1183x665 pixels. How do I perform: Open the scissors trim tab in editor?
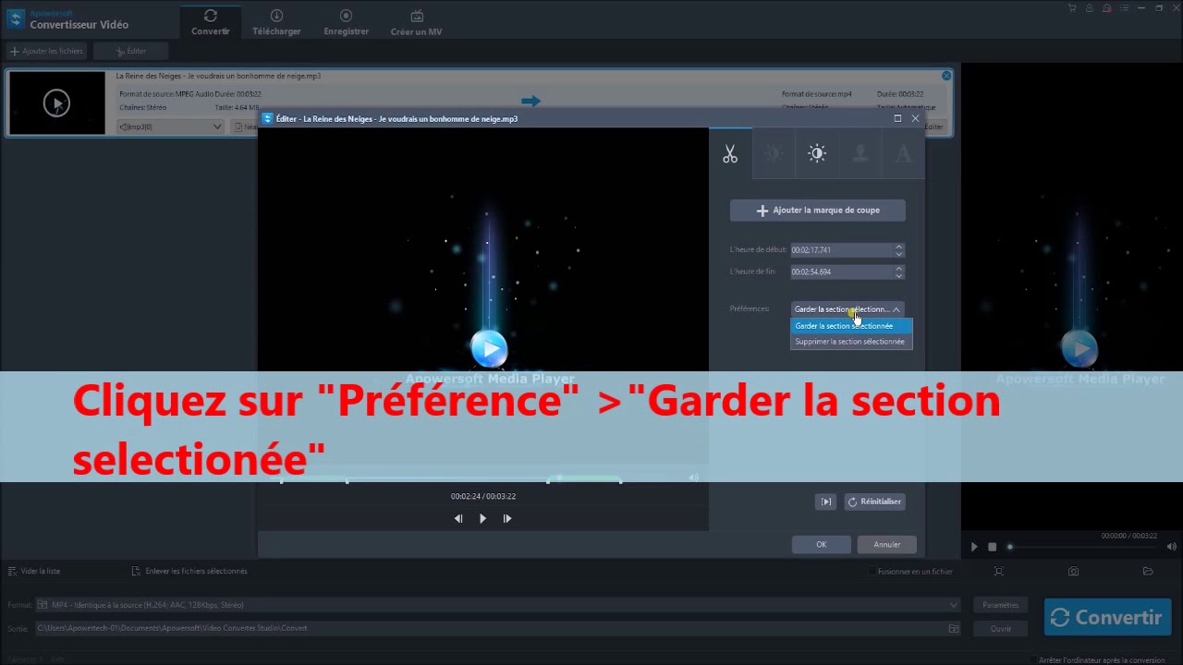[730, 154]
